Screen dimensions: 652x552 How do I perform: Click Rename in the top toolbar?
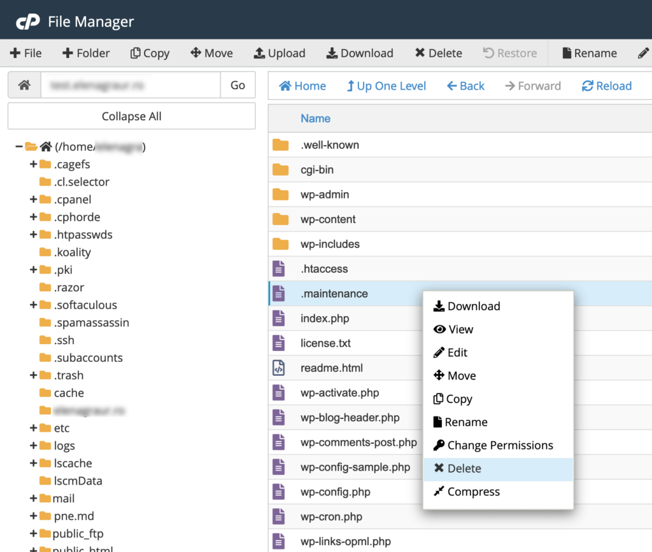[x=590, y=53]
